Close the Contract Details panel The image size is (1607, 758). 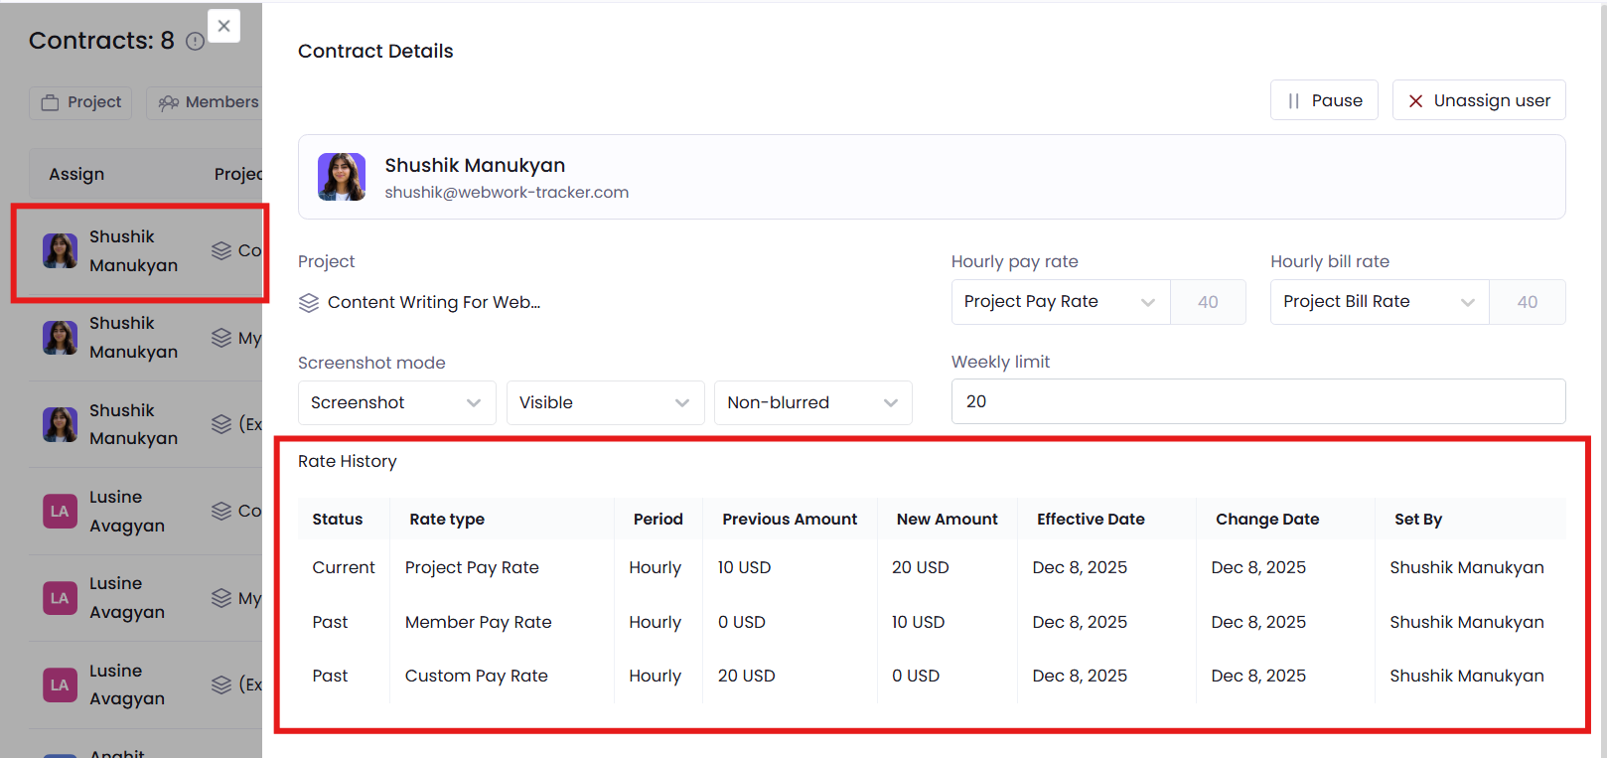coord(223,26)
